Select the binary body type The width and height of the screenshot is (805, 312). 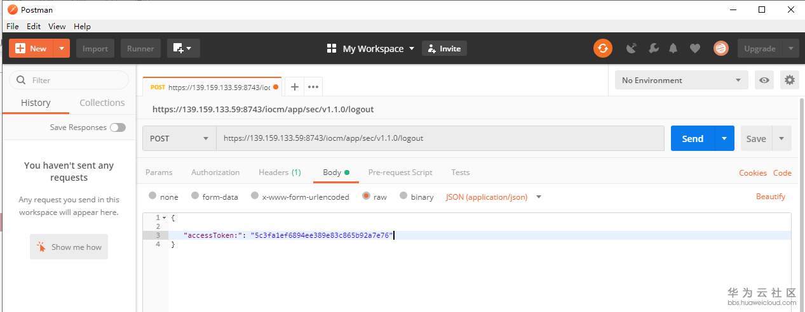[x=403, y=196]
